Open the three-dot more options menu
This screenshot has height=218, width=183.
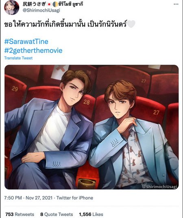click(176, 4)
